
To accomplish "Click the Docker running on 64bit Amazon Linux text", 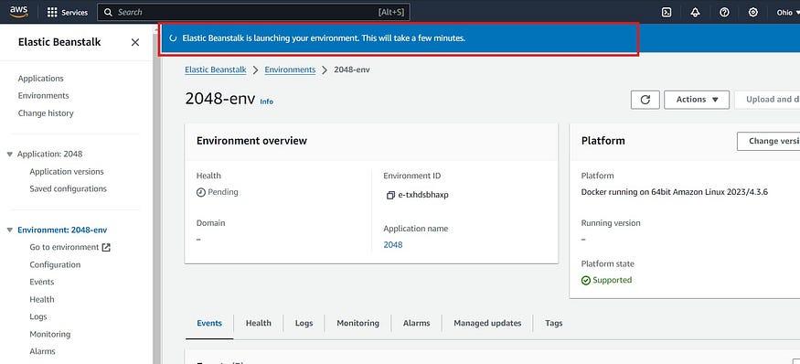I will click(x=675, y=192).
